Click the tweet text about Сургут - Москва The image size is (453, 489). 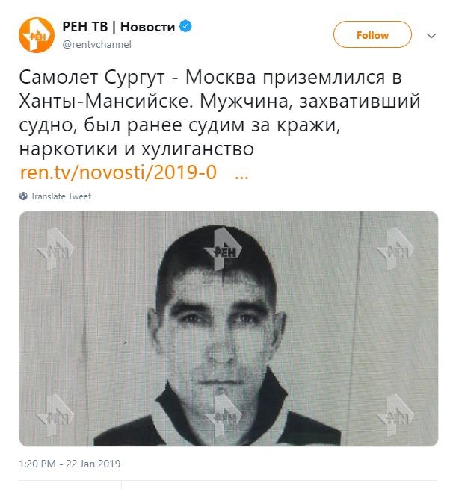coord(220,113)
